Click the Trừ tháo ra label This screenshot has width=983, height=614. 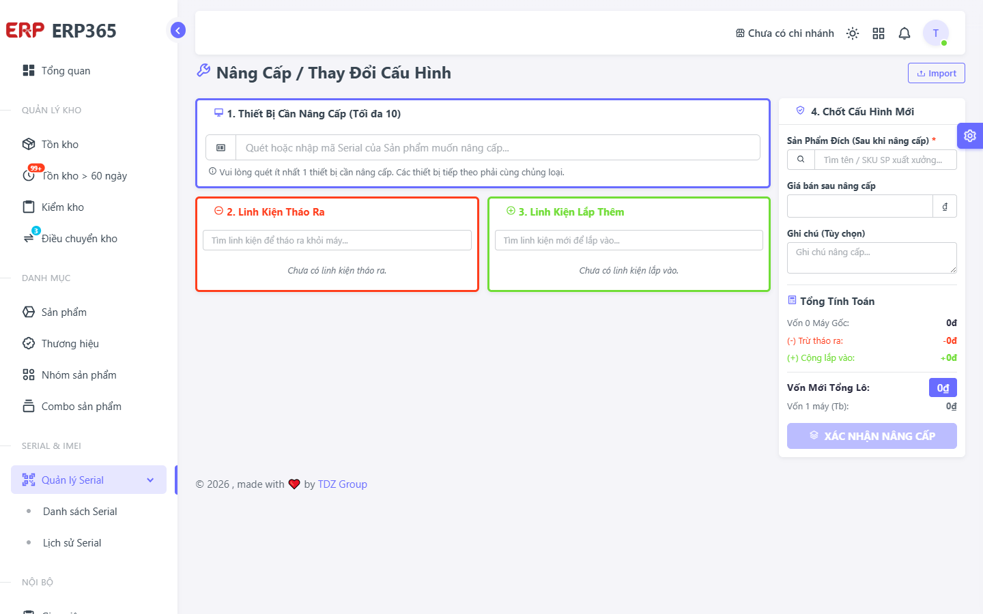tap(815, 340)
